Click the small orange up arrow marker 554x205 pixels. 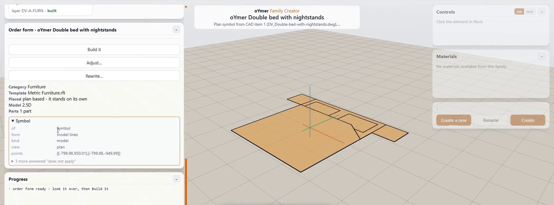tap(186, 7)
